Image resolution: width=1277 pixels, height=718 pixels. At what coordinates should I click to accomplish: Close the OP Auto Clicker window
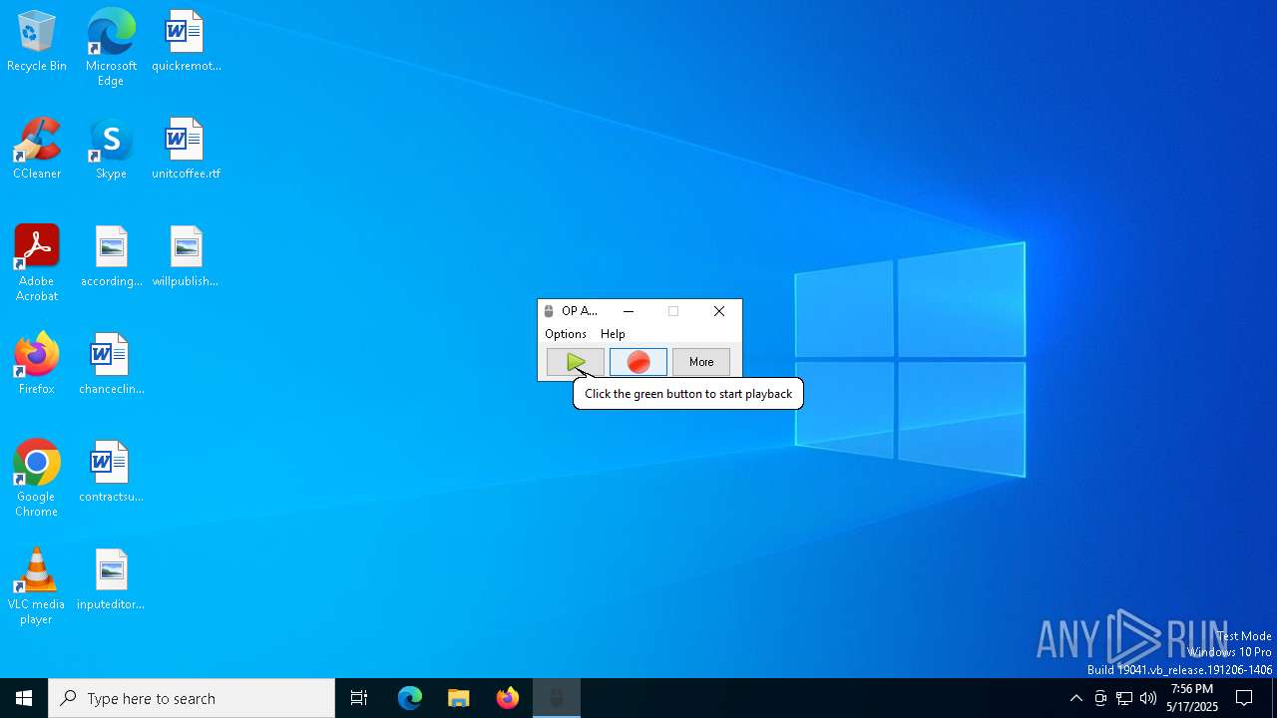[719, 311]
